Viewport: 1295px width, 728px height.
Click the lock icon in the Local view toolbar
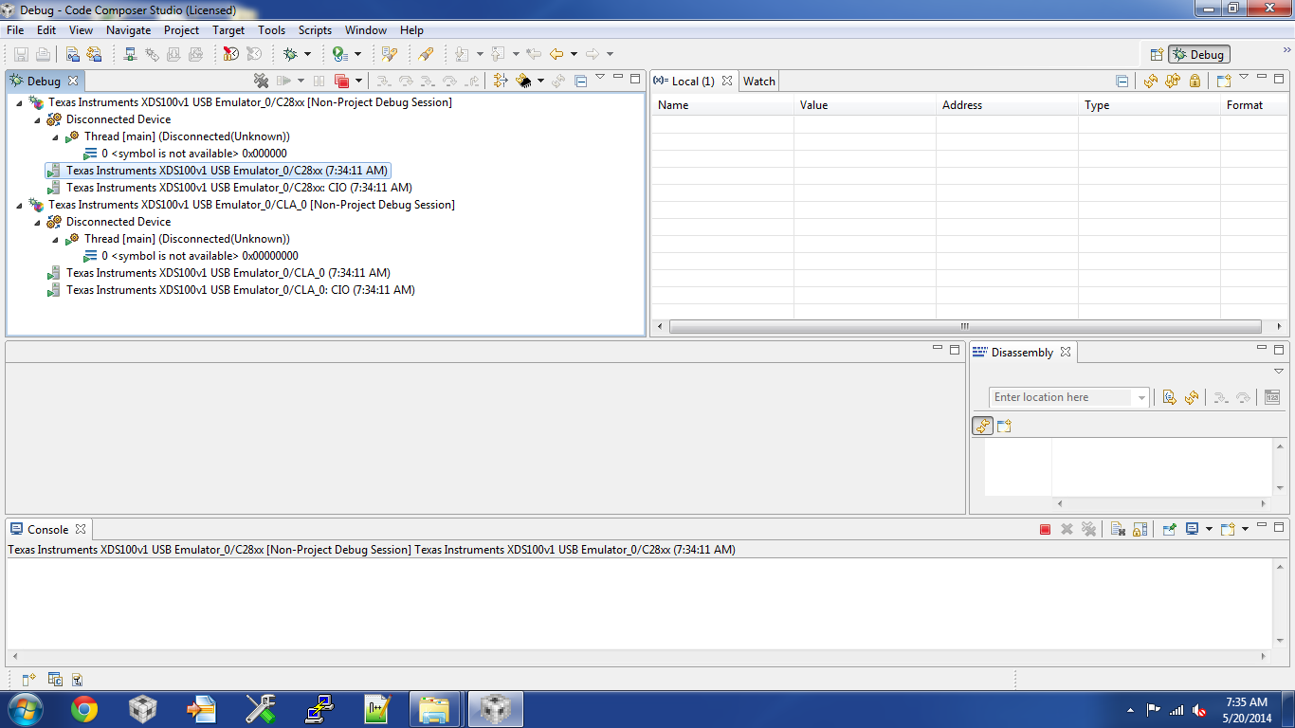click(x=1195, y=82)
